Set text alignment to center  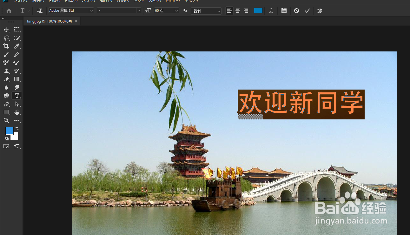pos(237,10)
